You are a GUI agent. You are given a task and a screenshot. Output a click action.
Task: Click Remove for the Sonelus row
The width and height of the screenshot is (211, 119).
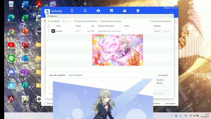coord(157,31)
